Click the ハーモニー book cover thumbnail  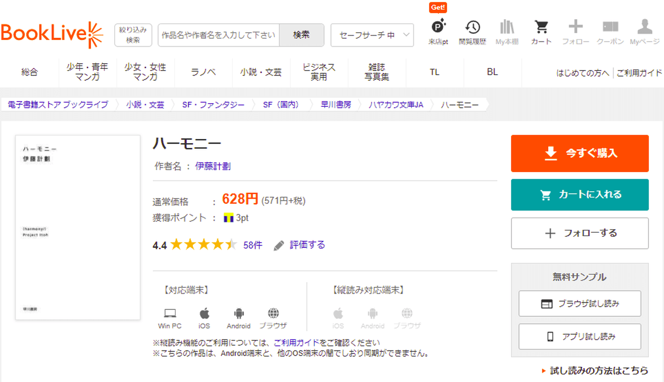[78, 228]
